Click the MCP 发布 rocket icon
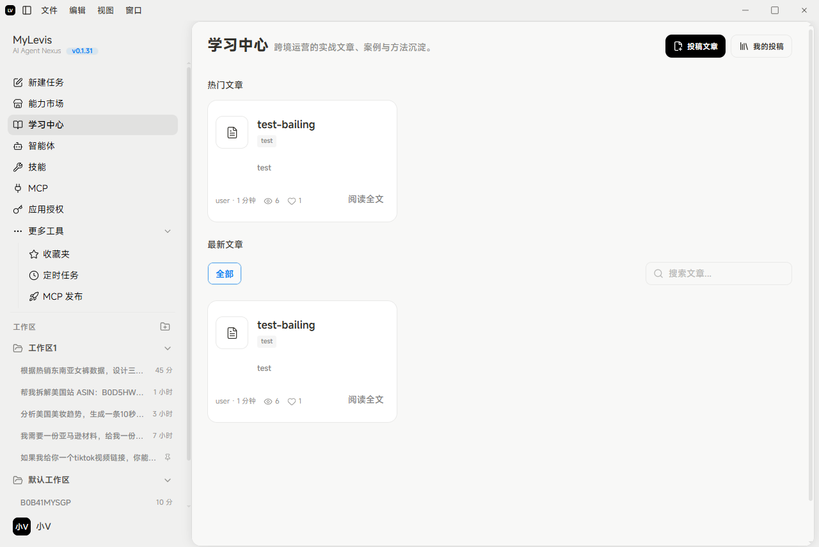This screenshot has height=547, width=819. pyautogui.click(x=34, y=297)
